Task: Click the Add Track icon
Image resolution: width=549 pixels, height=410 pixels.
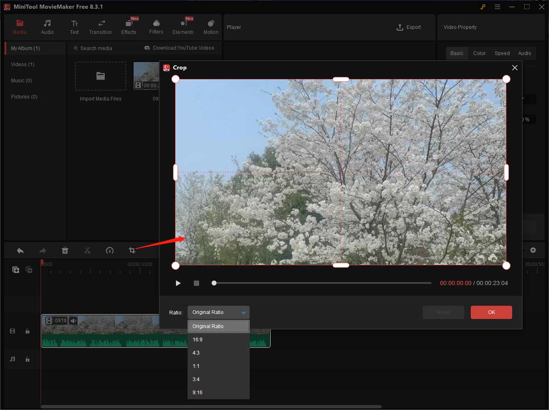Action: pos(16,270)
